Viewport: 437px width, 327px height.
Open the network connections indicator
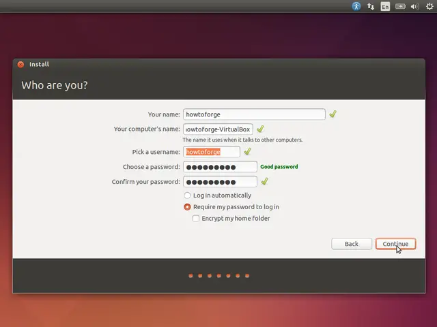(x=370, y=6)
